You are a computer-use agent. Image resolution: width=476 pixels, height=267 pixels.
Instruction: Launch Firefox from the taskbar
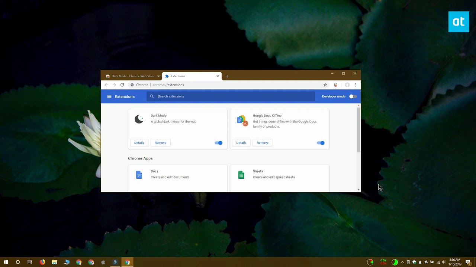click(42, 262)
